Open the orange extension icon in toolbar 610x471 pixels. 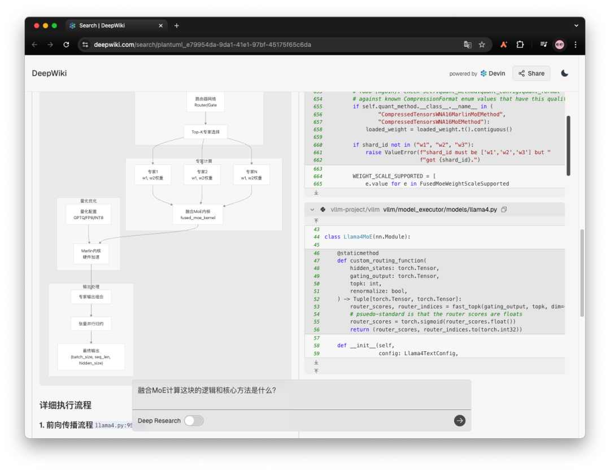pyautogui.click(x=503, y=45)
